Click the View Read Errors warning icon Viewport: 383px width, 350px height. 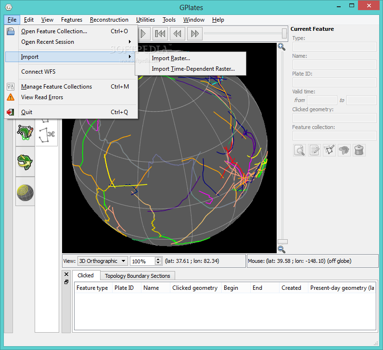tap(11, 97)
